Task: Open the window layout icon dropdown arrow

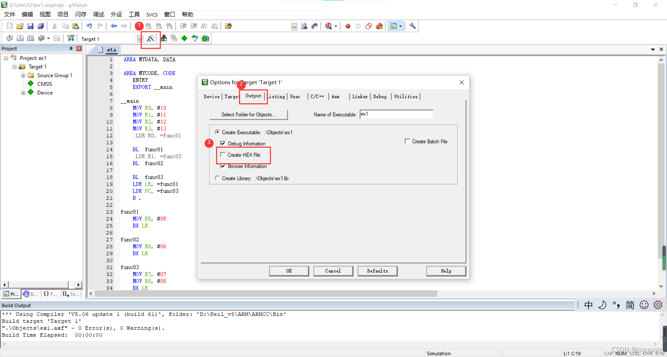Action: (x=401, y=26)
